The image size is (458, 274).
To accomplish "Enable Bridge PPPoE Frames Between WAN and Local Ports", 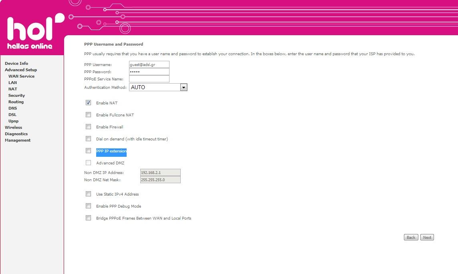I will pos(88,218).
